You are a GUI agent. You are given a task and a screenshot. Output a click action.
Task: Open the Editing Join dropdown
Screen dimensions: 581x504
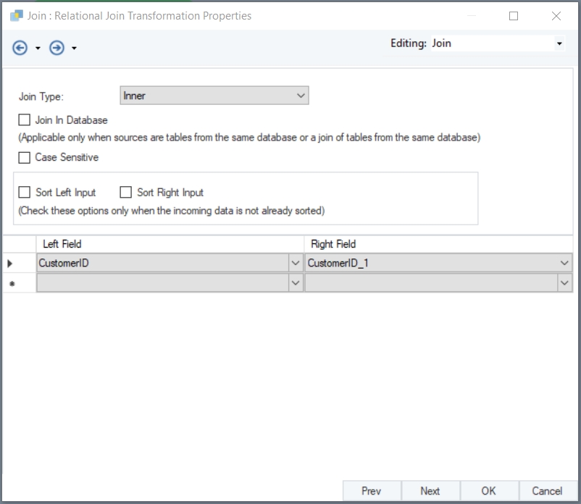(559, 43)
